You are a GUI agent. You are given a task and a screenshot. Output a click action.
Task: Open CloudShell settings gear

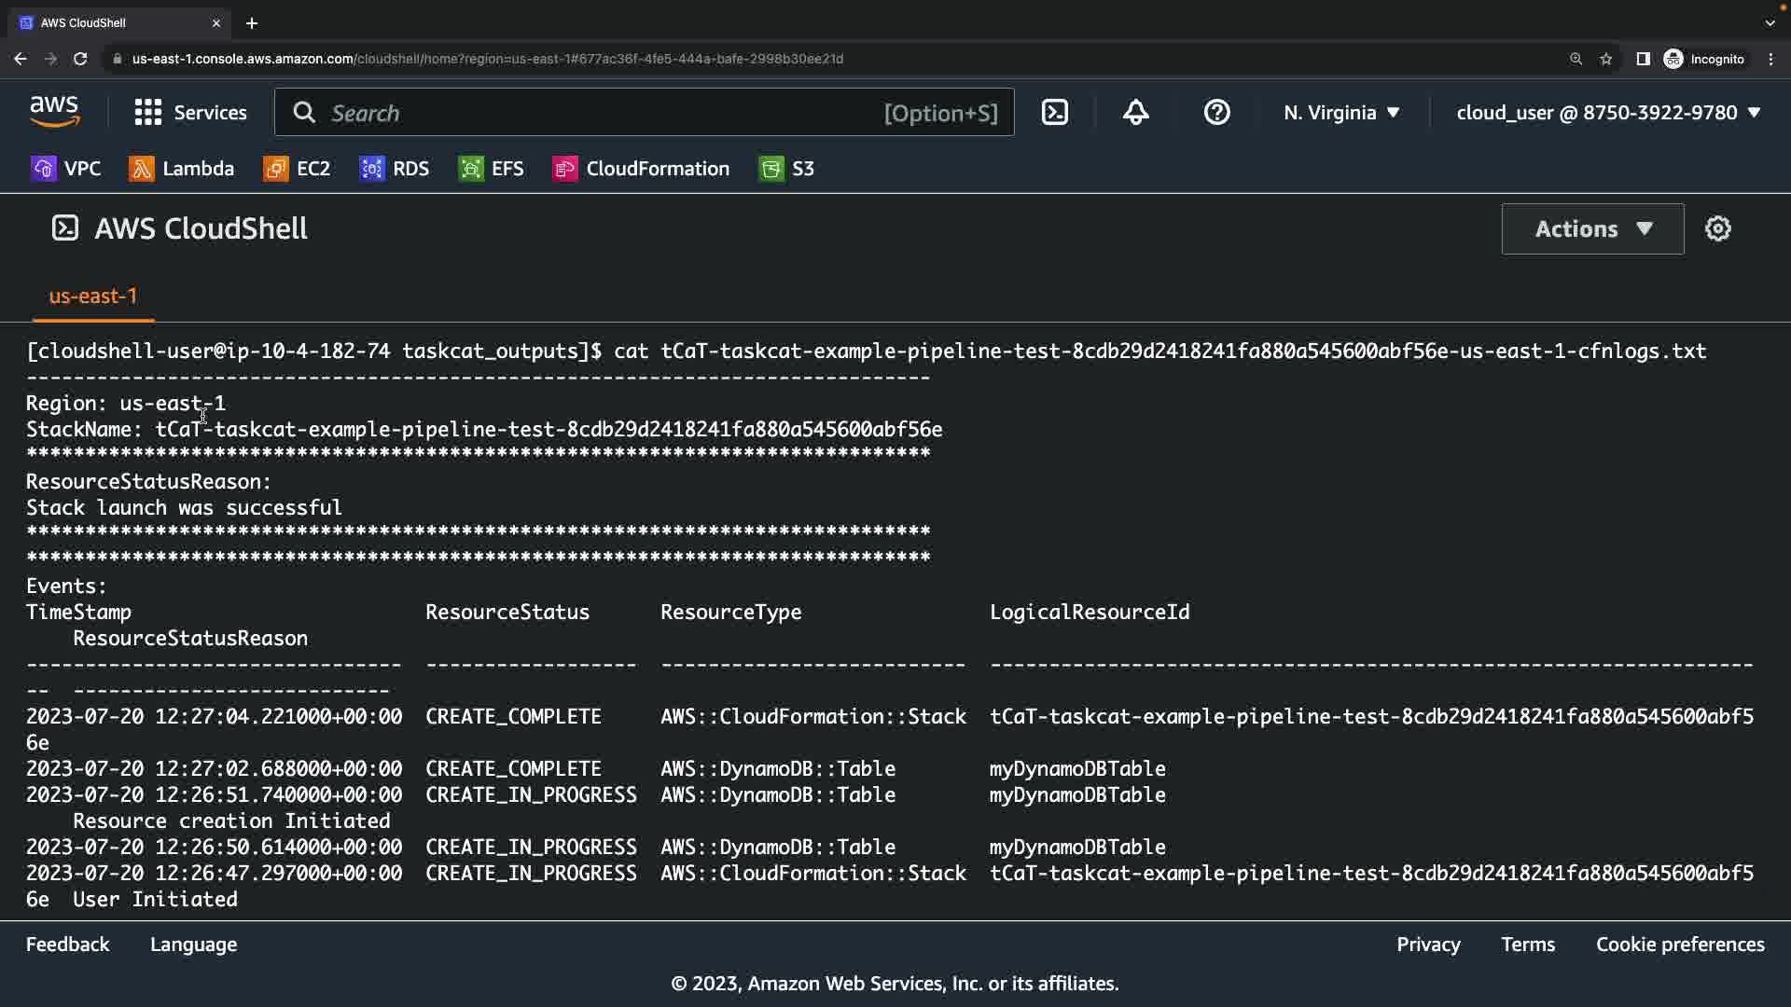pyautogui.click(x=1717, y=228)
